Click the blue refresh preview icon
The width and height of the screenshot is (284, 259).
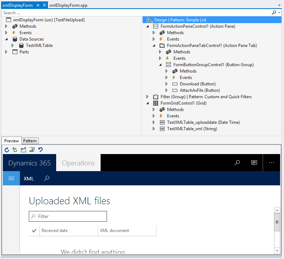7,150
